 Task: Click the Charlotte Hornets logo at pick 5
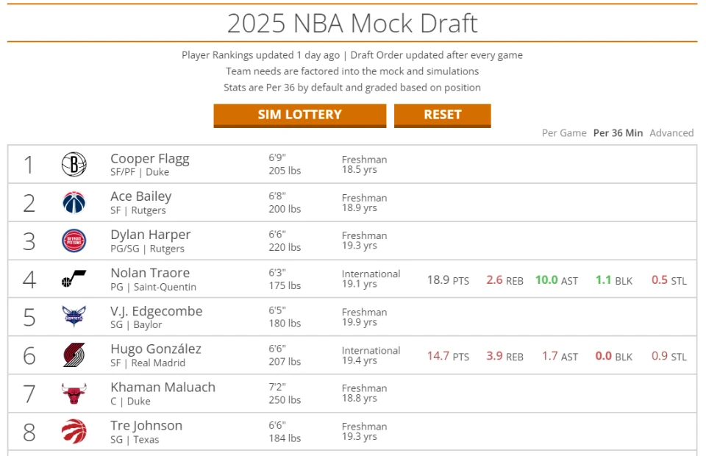(74, 316)
